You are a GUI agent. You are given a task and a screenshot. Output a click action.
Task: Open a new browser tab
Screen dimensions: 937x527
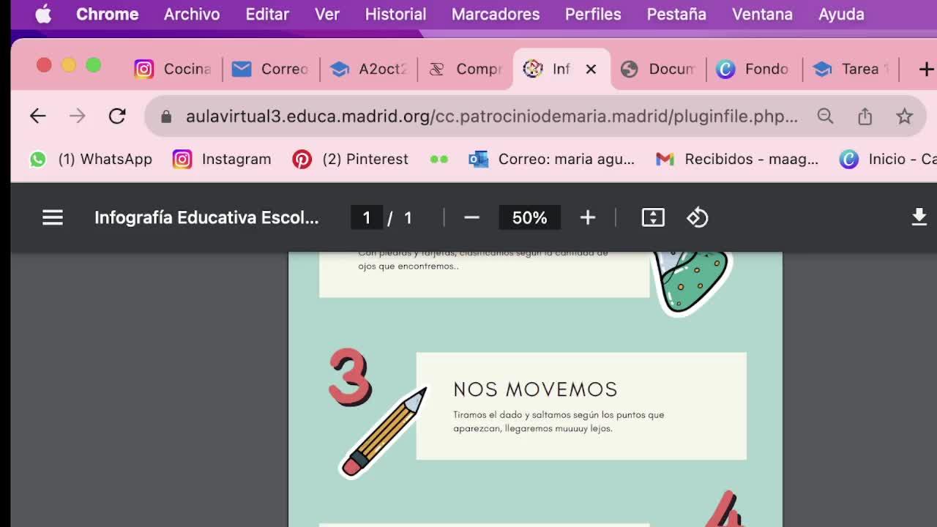[x=926, y=69]
